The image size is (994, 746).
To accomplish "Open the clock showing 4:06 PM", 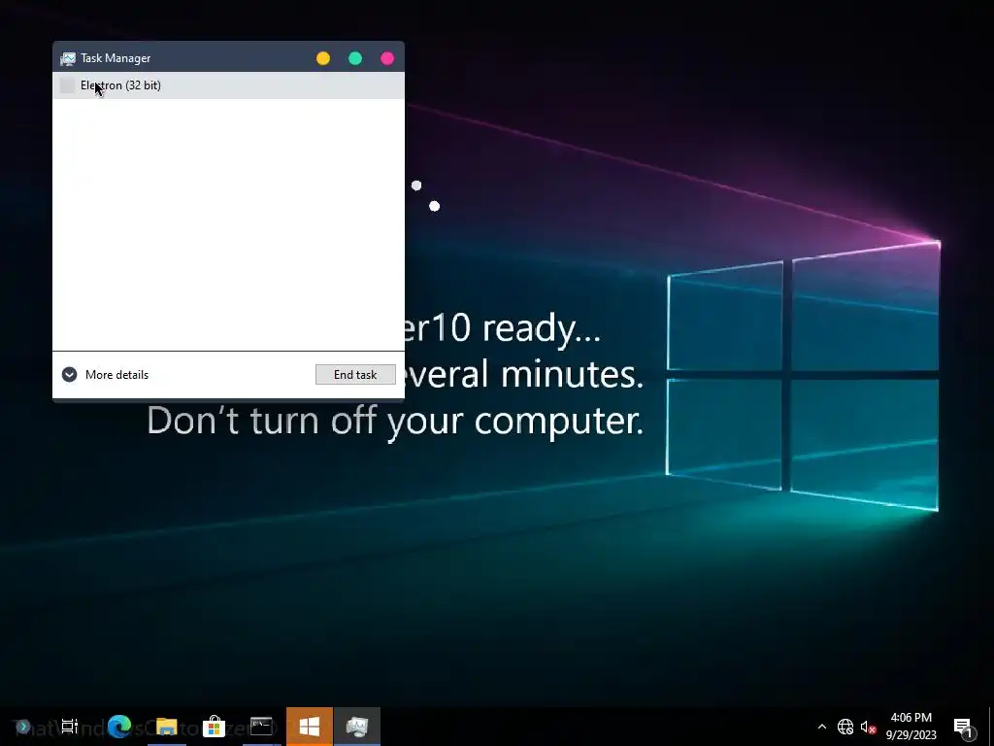I will click(911, 727).
